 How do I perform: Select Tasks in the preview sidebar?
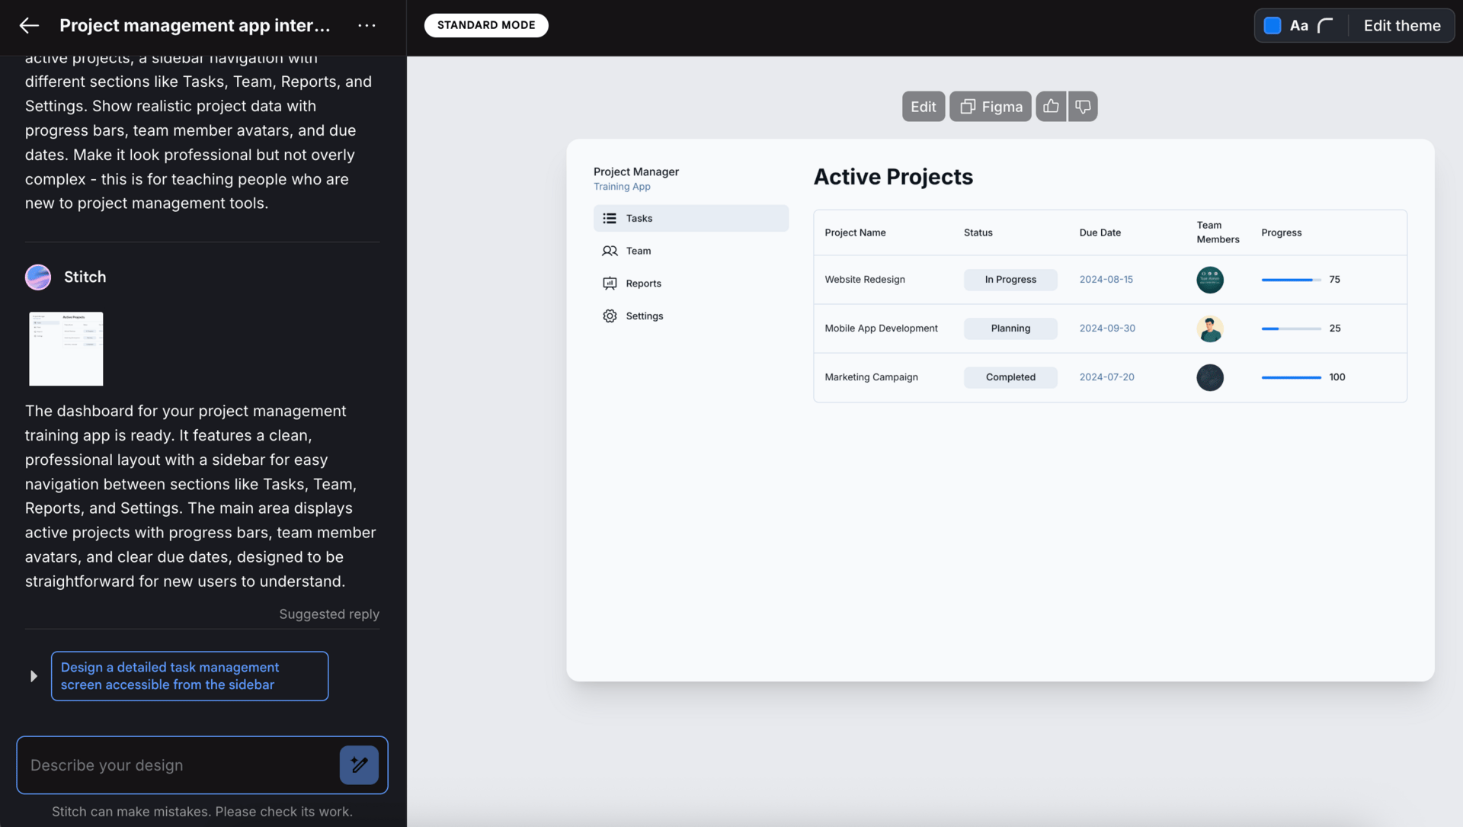(x=691, y=218)
